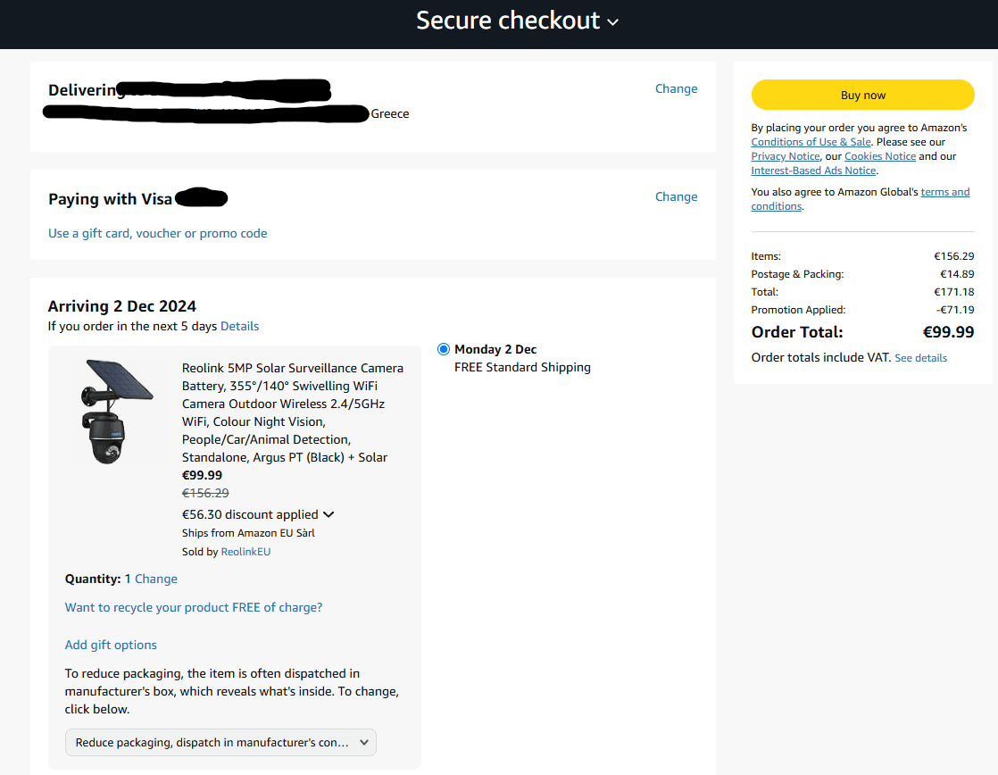Change the item quantity
The image size is (998, 775).
point(156,579)
